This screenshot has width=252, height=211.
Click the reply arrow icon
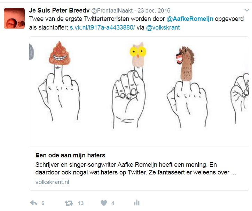click(33, 203)
